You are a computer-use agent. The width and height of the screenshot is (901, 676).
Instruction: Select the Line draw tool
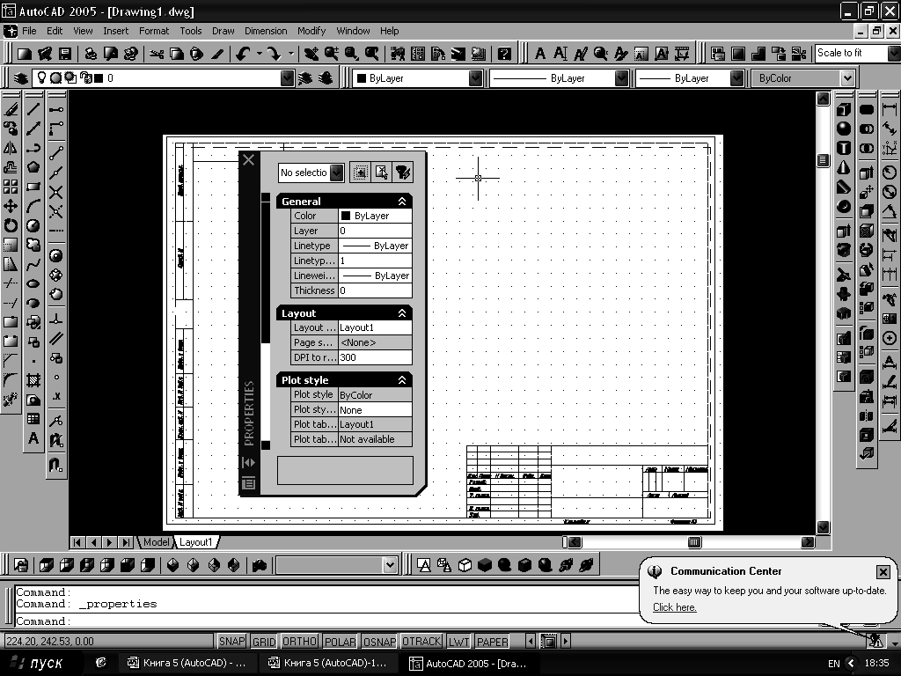(x=33, y=108)
